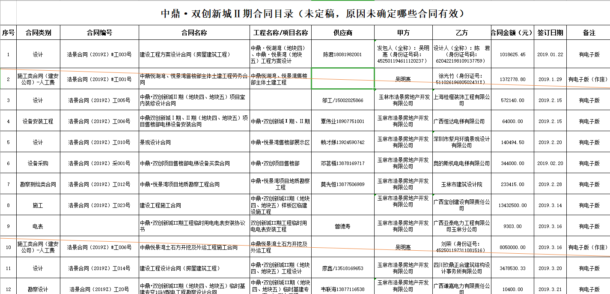Click contract number 浩景合同（2019Z）#工003号
Image resolution: width=610 pixels, height=294 pixels.
coord(99,54)
